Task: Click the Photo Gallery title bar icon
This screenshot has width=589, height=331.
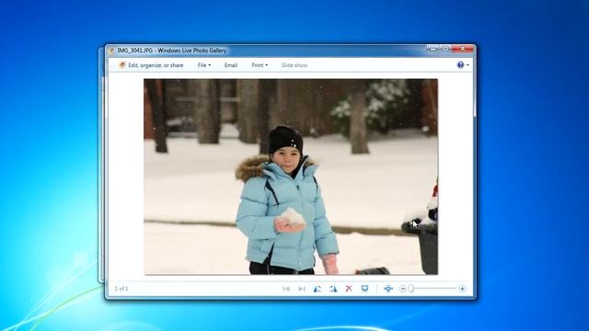Action: (111, 51)
